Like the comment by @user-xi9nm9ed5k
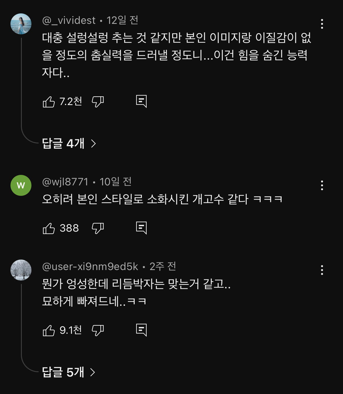This screenshot has height=394, width=343. coord(49,331)
